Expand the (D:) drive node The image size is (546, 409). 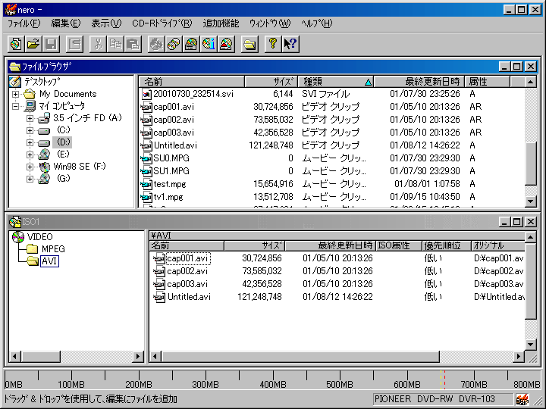pos(30,142)
